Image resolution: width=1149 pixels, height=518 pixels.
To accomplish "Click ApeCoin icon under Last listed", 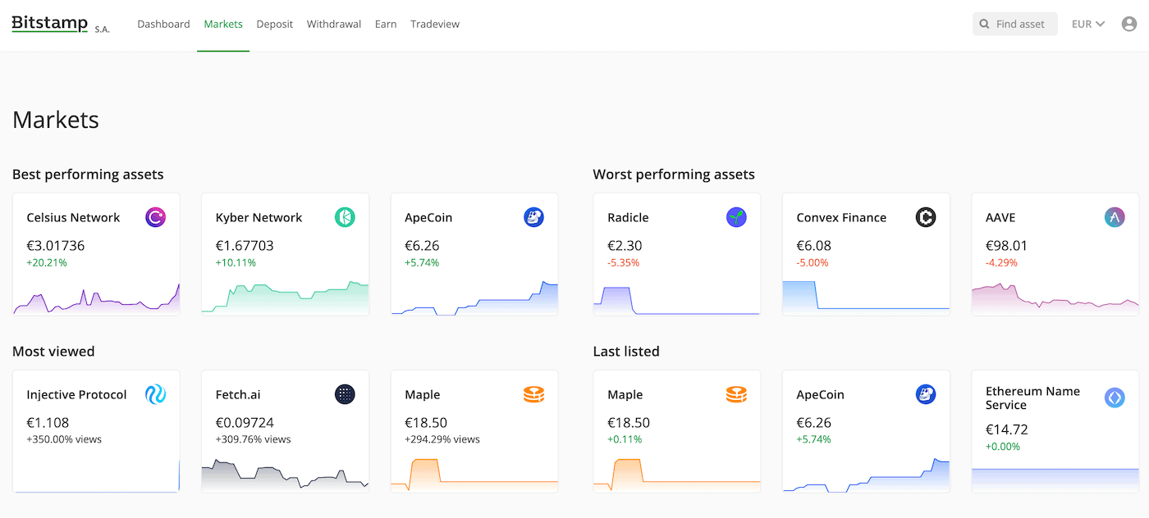I will (x=926, y=394).
